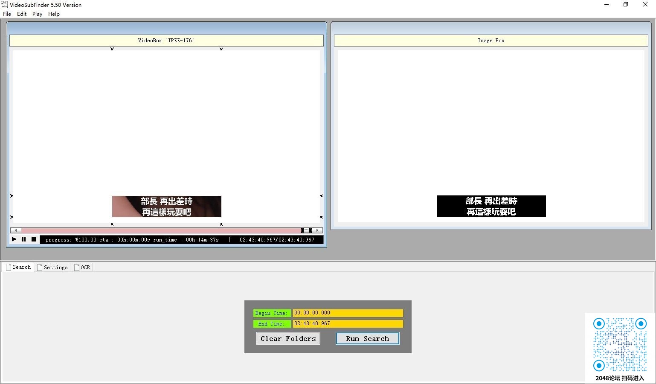Click the lower right horizontal crop marker
The image size is (656, 384).
click(x=322, y=217)
